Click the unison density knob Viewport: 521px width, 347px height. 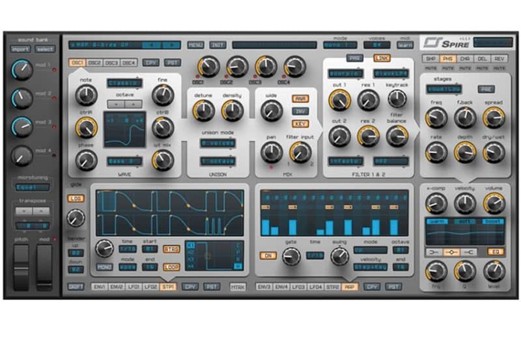232,111
